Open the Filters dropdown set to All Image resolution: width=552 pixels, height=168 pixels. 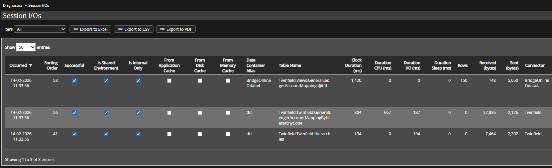point(40,29)
